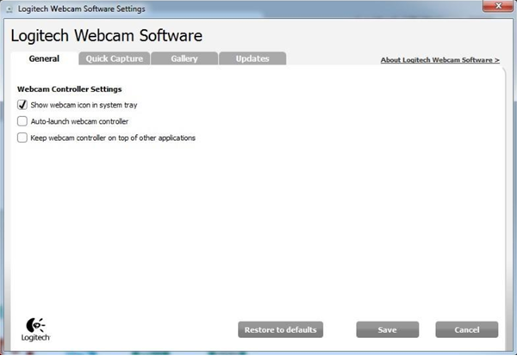Click the webcam icon in title bar
This screenshot has height=356, width=517.
tap(9, 9)
